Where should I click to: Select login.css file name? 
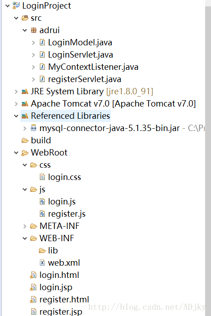pos(64,177)
